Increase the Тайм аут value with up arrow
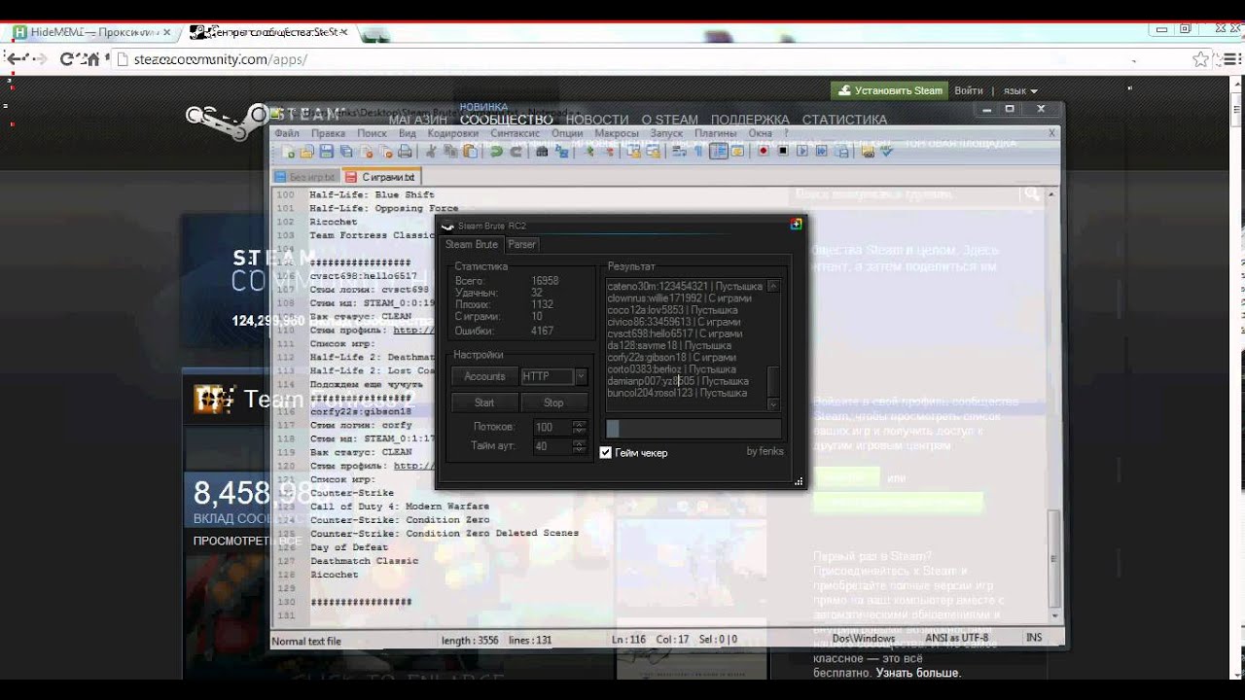This screenshot has width=1245, height=700. [x=580, y=443]
